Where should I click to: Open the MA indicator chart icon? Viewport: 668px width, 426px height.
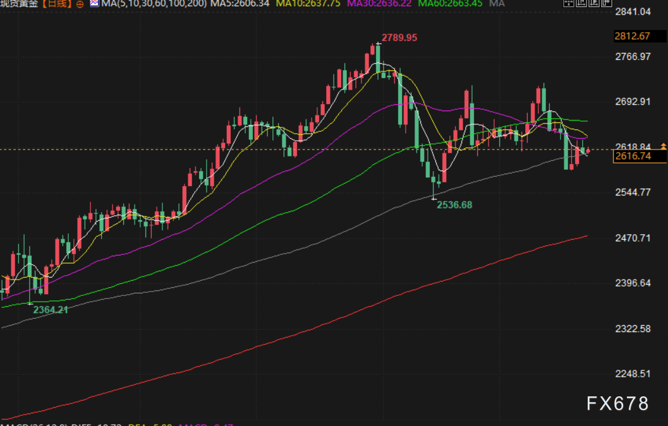coord(94,3)
